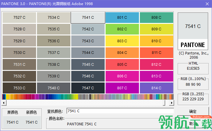Viewport: 212px width, 131px height.
Task: Focus the 查找颜色 search field
Action: coord(120,111)
